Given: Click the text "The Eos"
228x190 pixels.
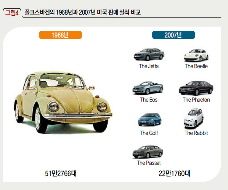Looking at the screenshot, I should point(149,100).
